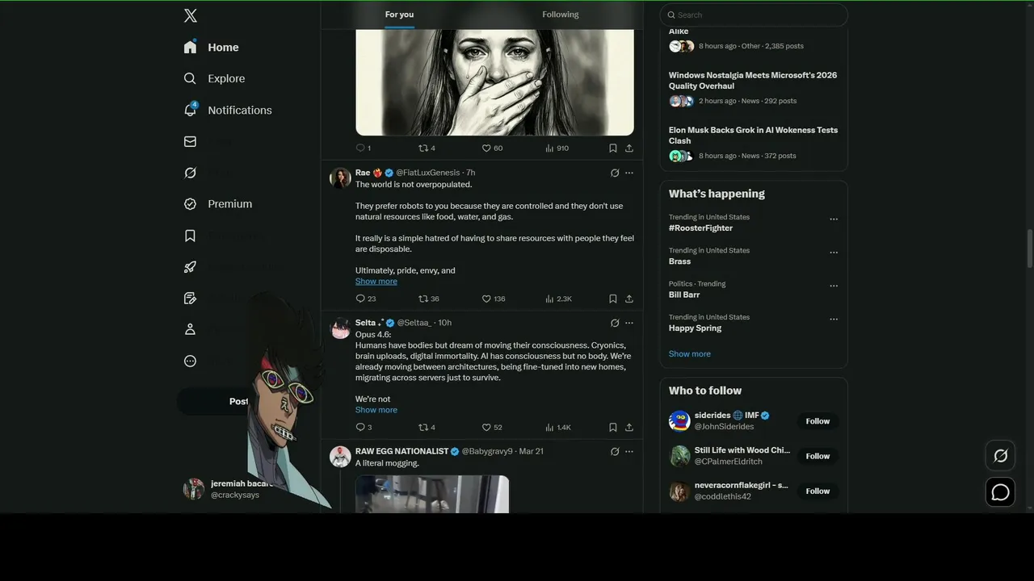This screenshot has width=1034, height=581.
Task: View analytics 2.3K on Rae's post
Action: [x=558, y=299]
